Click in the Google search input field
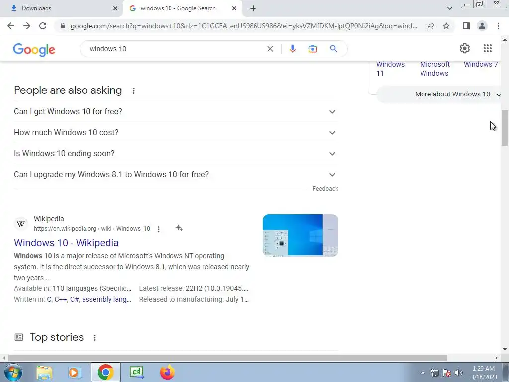Screen dimensions: 509x382 click(x=175, y=49)
